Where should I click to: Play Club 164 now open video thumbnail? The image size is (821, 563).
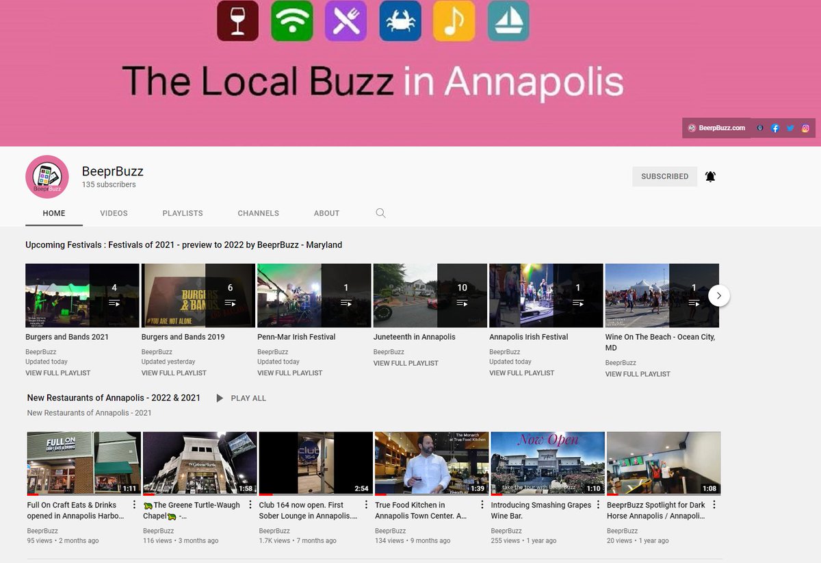(316, 464)
